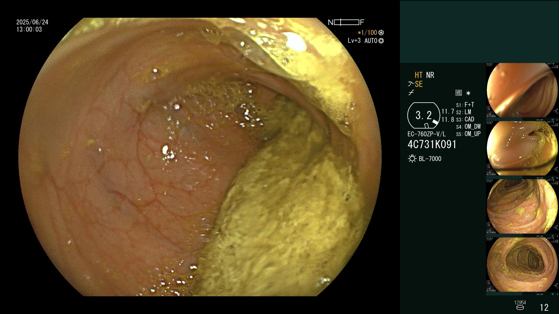The width and height of the screenshot is (559, 314).
Task: Select the 1/100 shutter speed value
Action: click(367, 33)
